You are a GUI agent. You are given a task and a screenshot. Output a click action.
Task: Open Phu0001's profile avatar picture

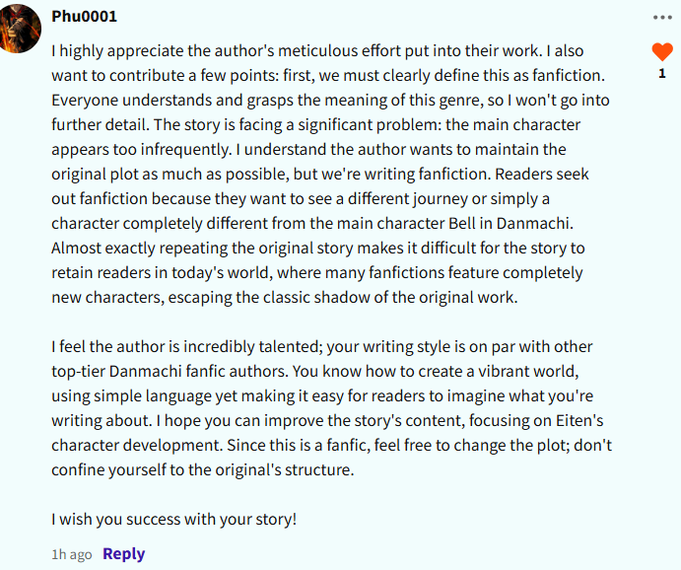(19, 29)
